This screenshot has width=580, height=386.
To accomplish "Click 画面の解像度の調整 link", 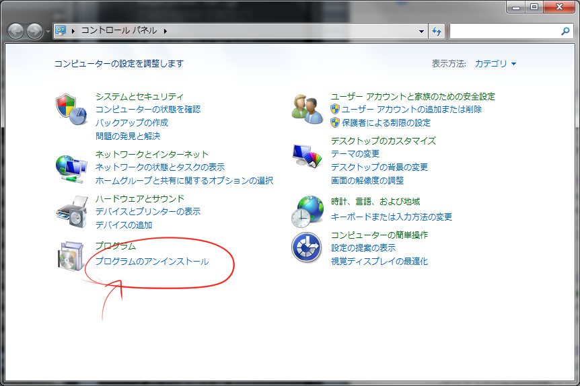I will (x=367, y=180).
